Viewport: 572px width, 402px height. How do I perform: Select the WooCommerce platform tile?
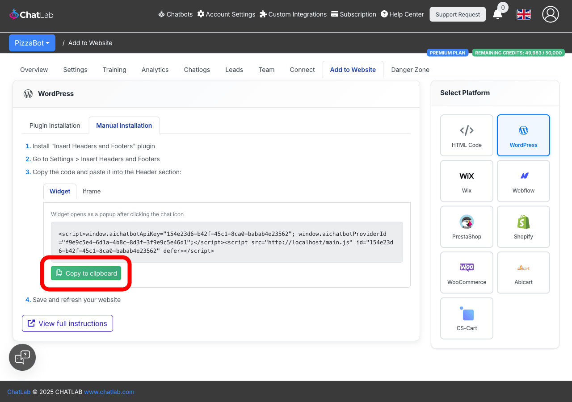tap(467, 272)
